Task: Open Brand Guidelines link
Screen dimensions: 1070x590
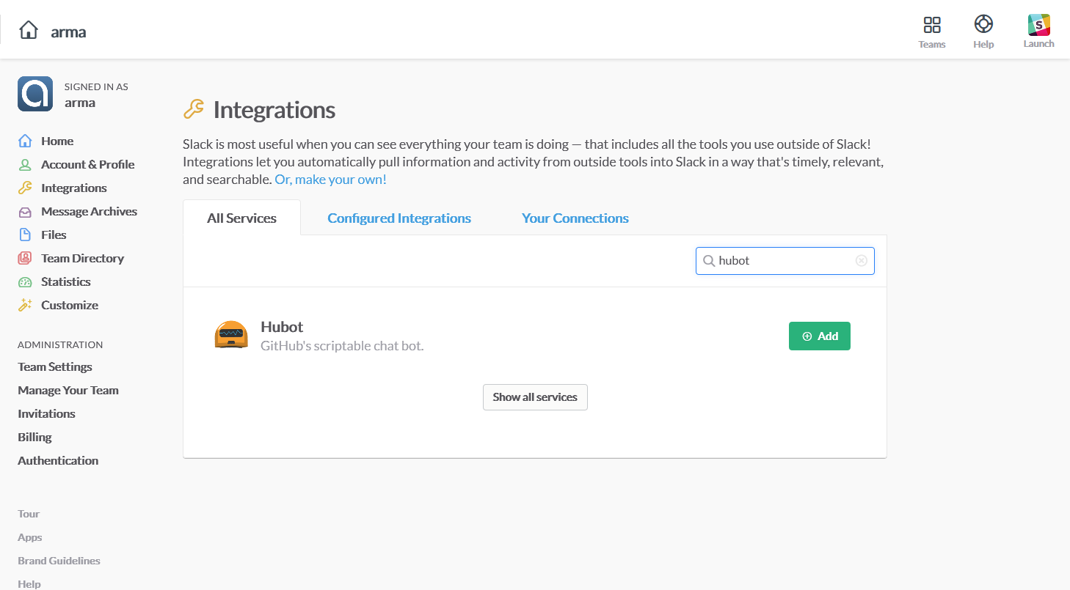Action: [x=59, y=561]
